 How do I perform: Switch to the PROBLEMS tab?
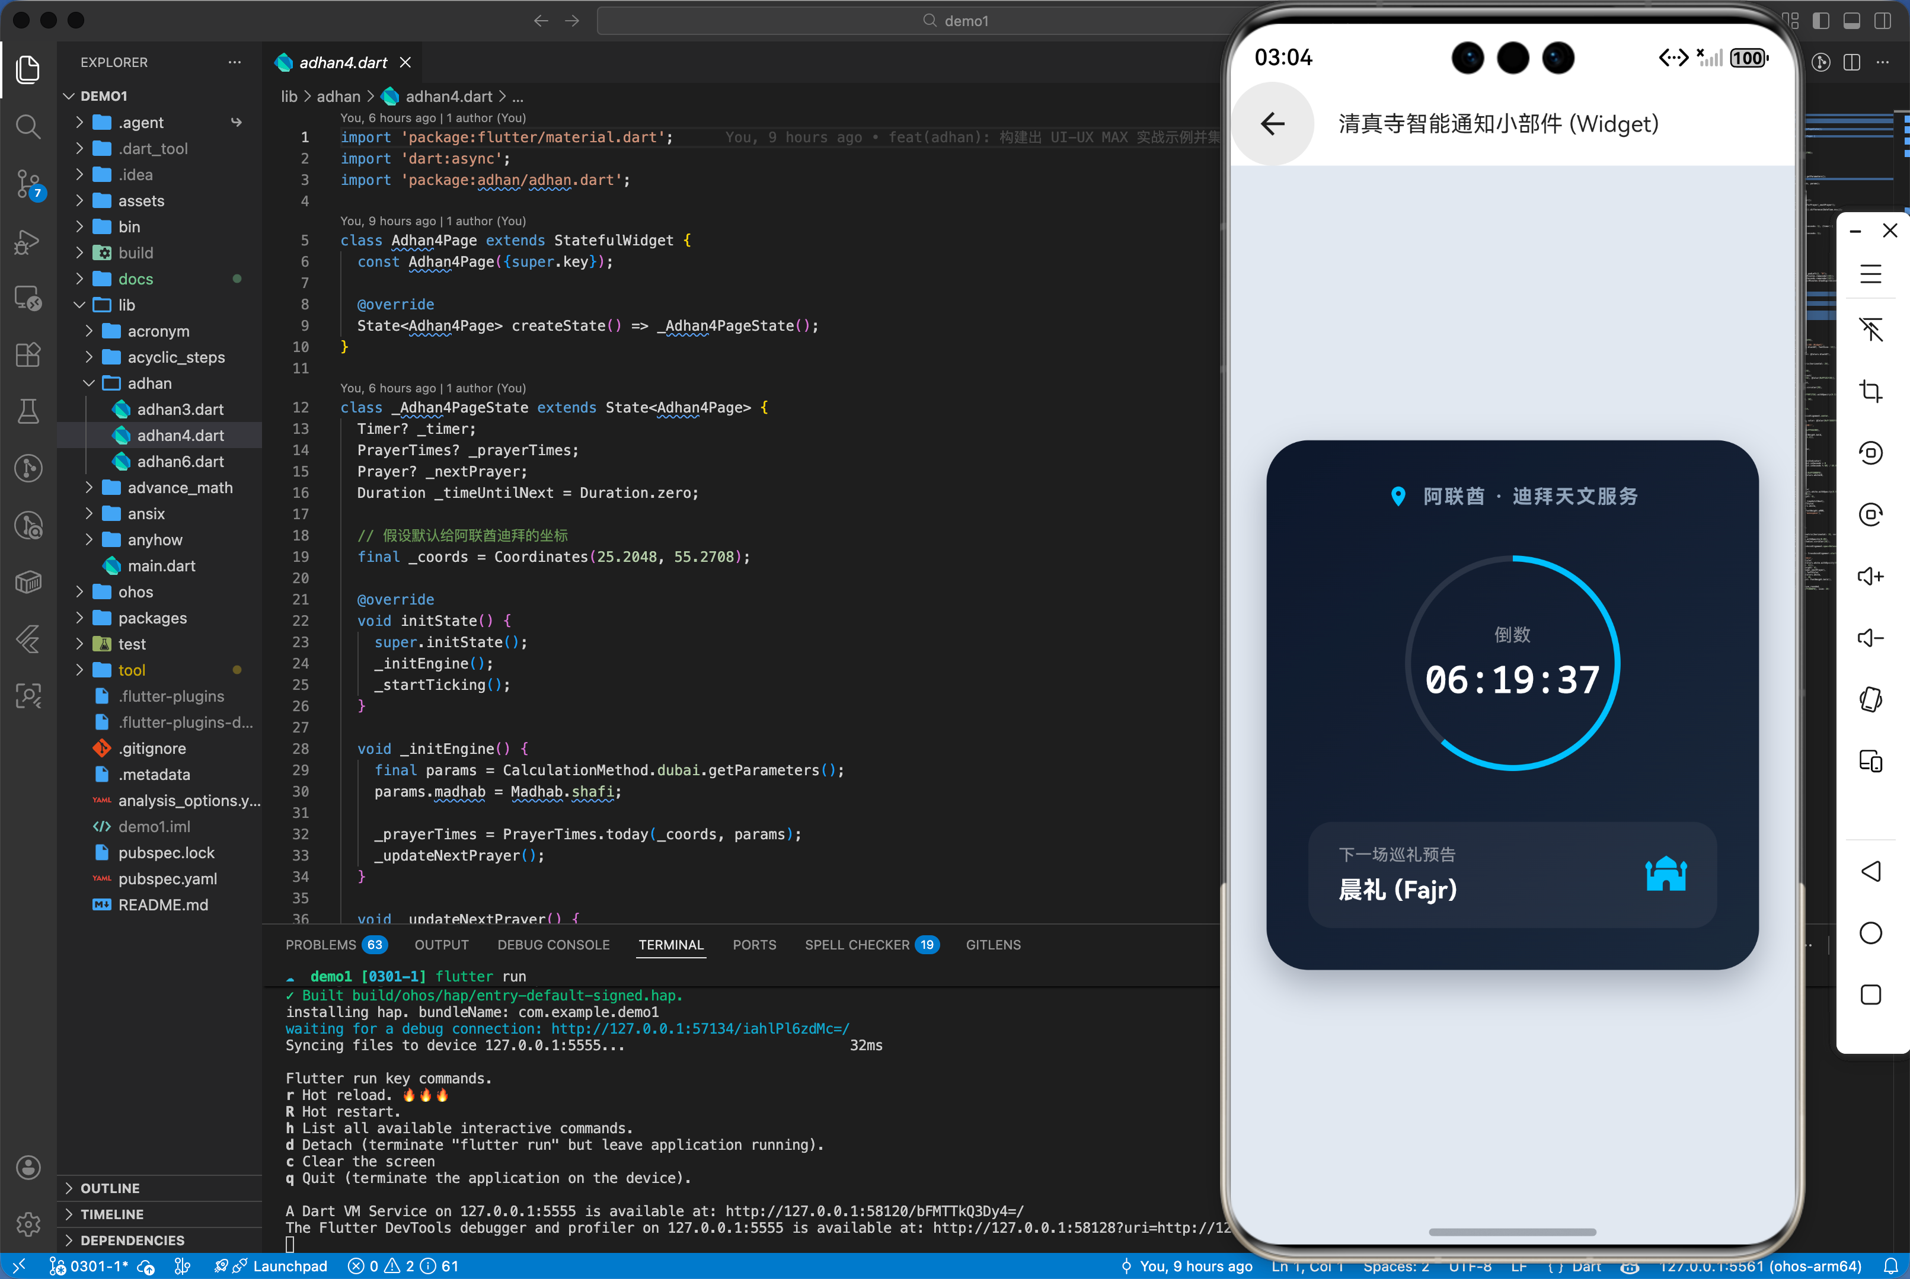coord(321,945)
